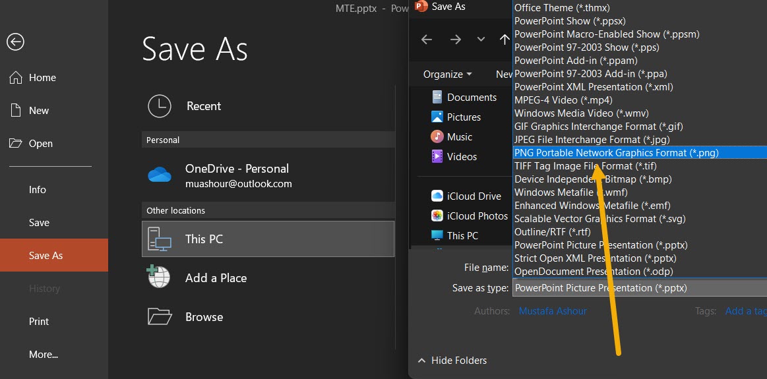Click the Browse folder icon

pos(160,316)
